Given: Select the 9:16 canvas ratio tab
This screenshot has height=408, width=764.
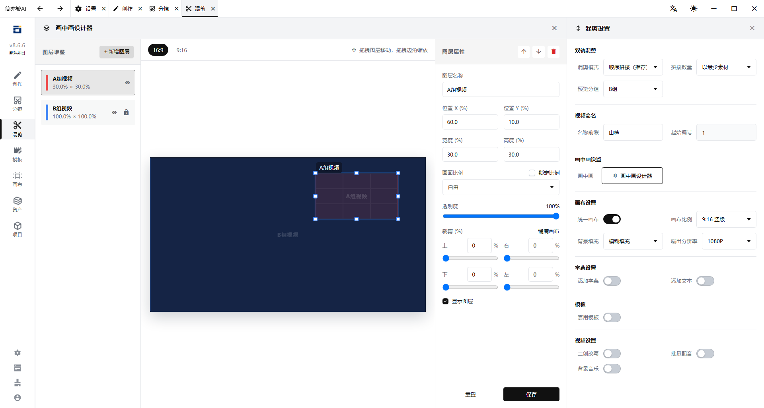Looking at the screenshot, I should (181, 50).
